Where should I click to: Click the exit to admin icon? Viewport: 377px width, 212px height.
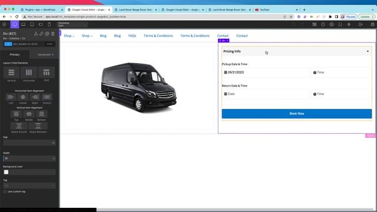[x=360, y=24]
